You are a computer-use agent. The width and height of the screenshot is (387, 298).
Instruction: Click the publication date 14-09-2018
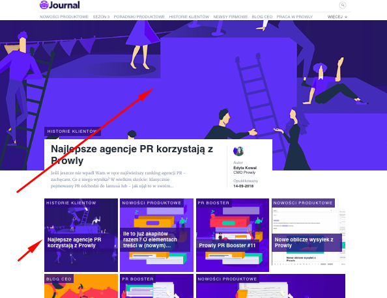pyautogui.click(x=244, y=186)
